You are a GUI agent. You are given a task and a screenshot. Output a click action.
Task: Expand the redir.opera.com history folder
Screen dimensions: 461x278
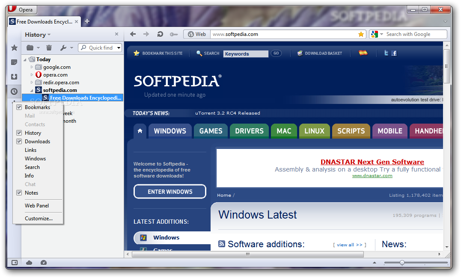click(32, 82)
